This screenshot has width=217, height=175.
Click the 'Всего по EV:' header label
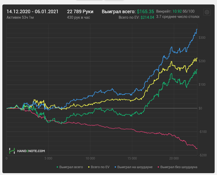129,17
